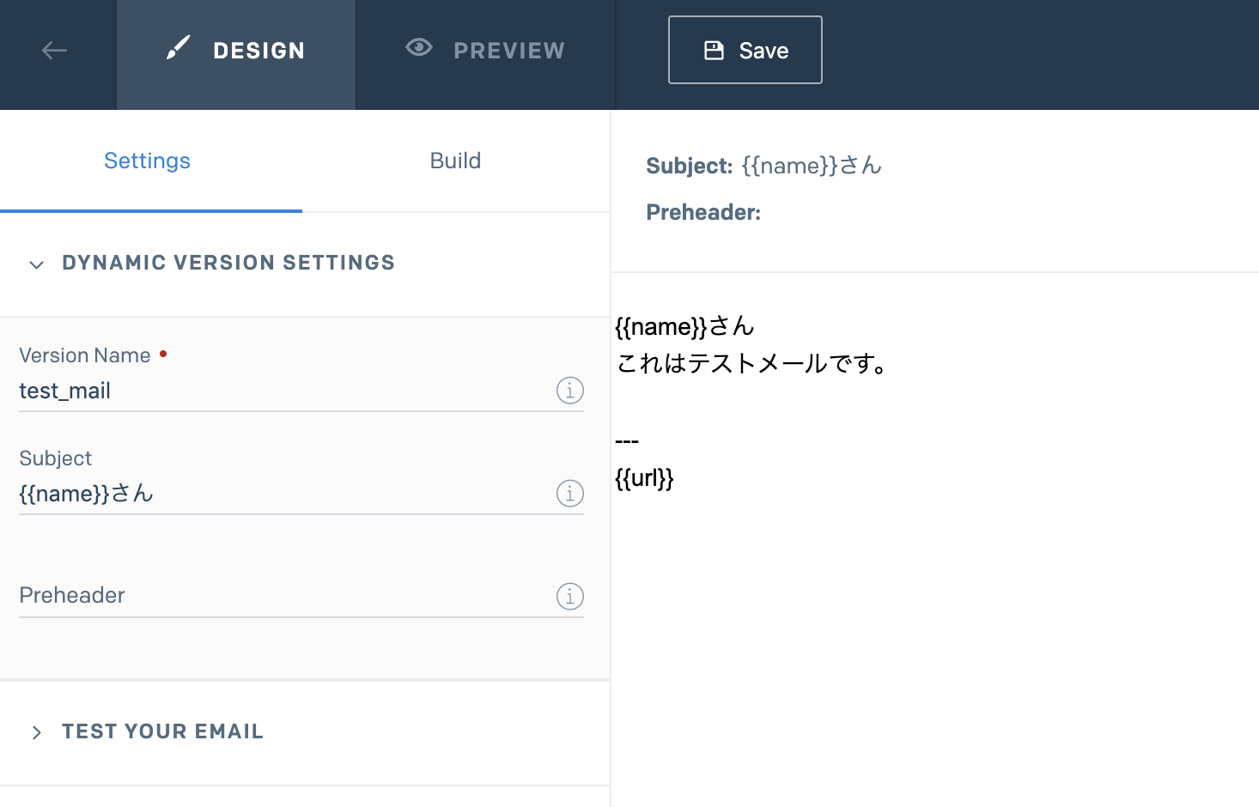
Task: Click Dynamic Version Settings heading
Action: (228, 263)
